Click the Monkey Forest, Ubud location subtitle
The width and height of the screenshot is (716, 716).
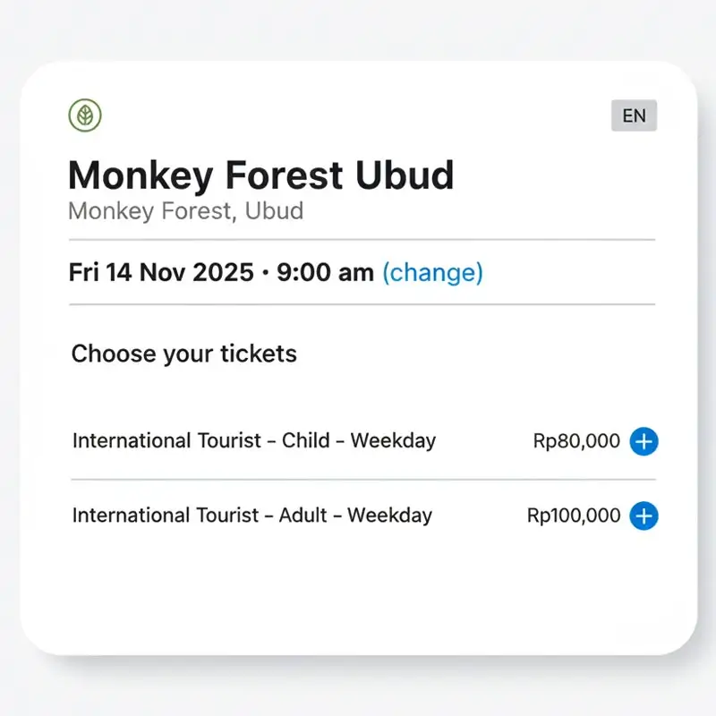(x=186, y=212)
